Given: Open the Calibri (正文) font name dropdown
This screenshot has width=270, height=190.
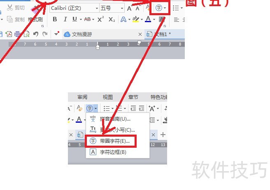Looking at the screenshot, I should pyautogui.click(x=97, y=8).
